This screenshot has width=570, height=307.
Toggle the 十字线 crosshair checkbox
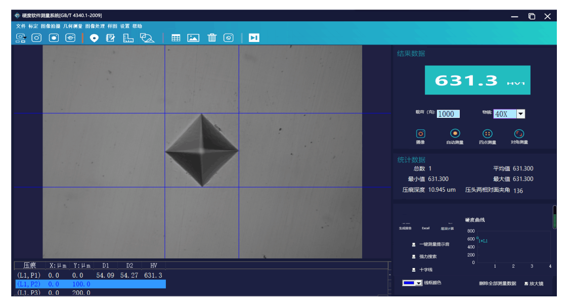point(414,270)
